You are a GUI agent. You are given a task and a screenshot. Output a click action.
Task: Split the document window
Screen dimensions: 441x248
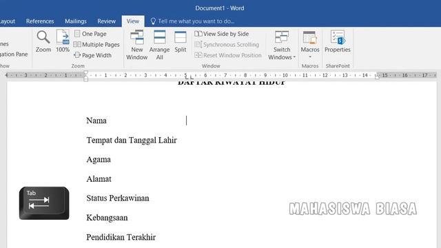[x=181, y=42]
